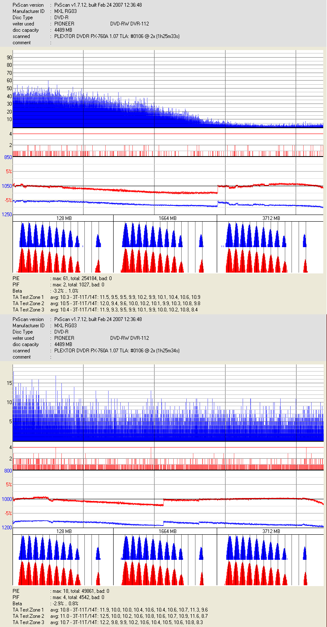The width and height of the screenshot is (327, 627).
Task: Click TA Test Zone 1 row with avg: 10.8
Action: pos(110,610)
